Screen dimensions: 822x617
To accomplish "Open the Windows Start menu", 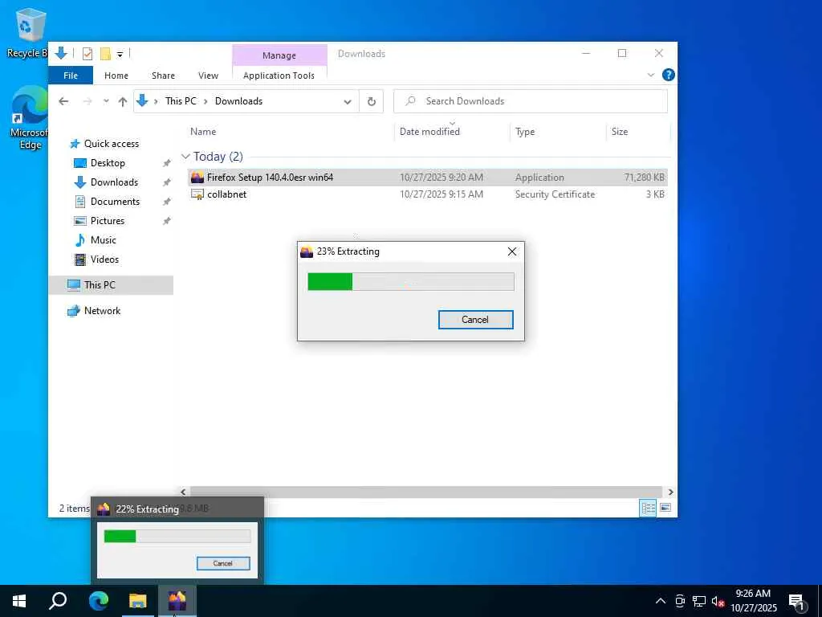I will (19, 601).
